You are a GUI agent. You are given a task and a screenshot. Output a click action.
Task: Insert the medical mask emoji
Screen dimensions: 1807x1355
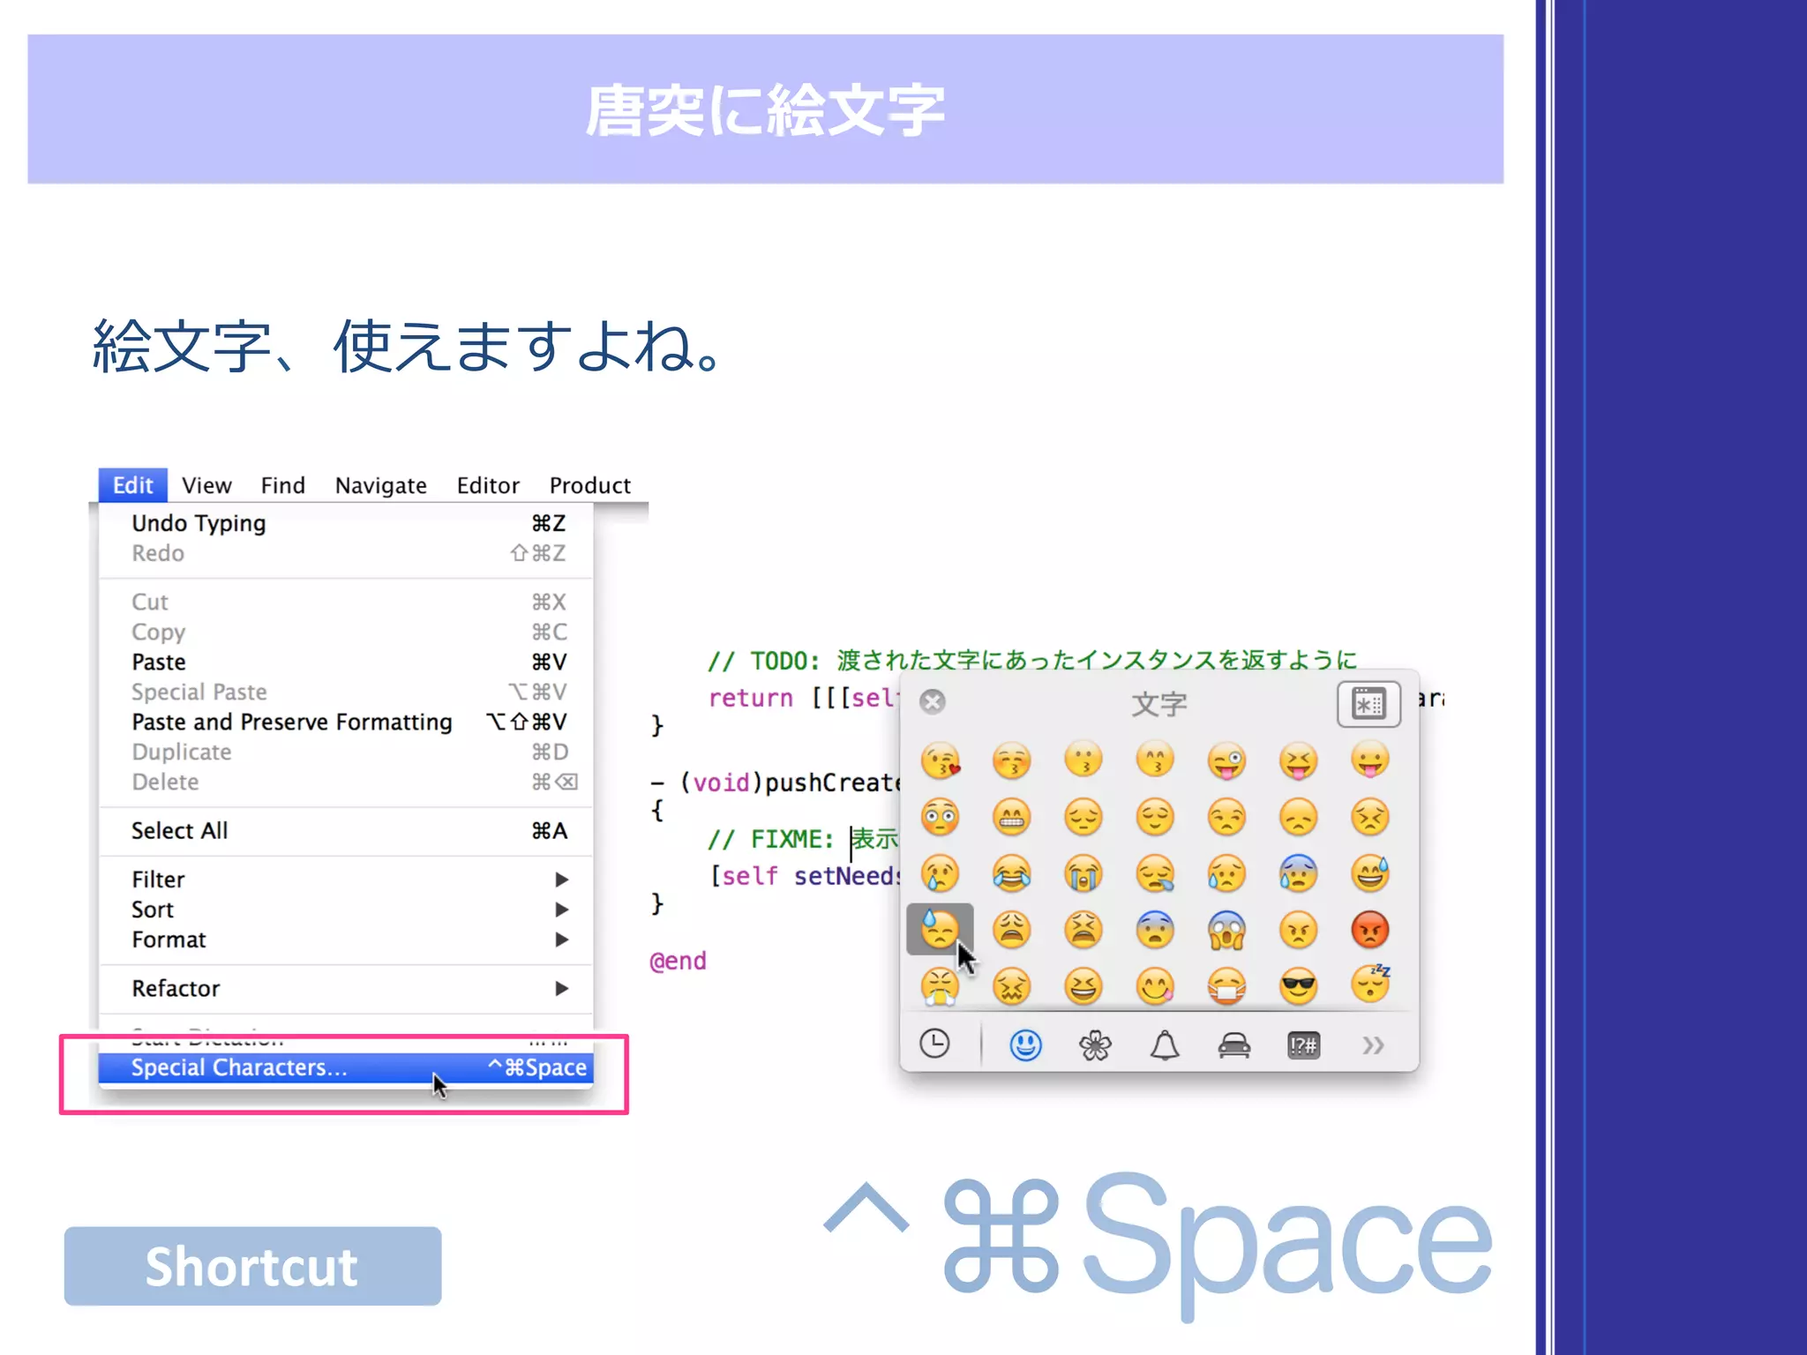coord(1226,986)
